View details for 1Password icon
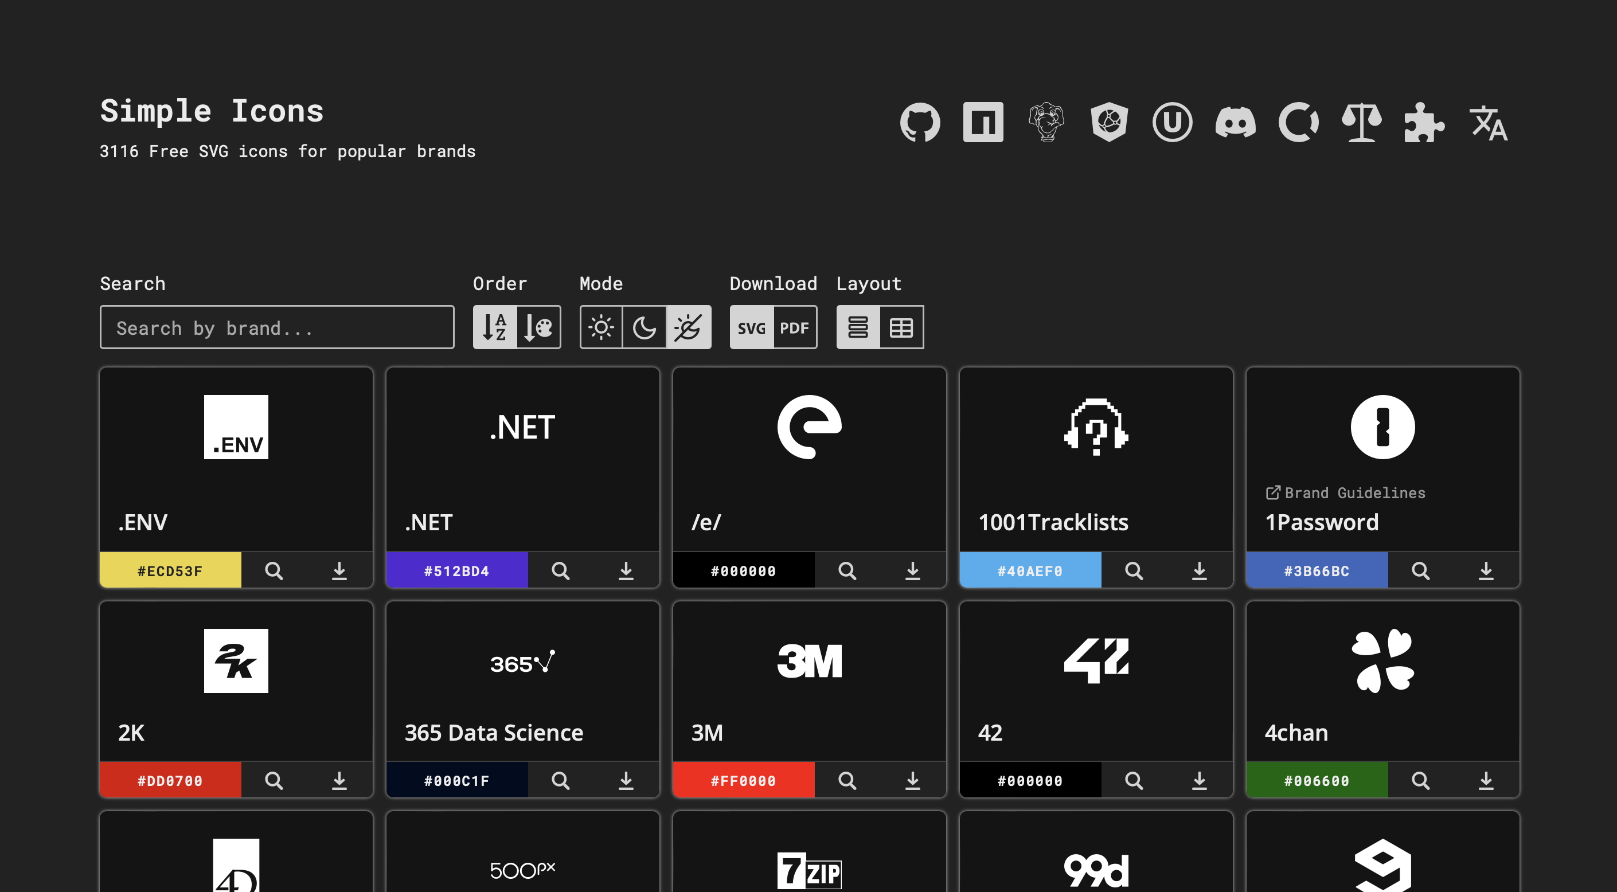Screen dimensions: 1617x892 coord(1420,570)
